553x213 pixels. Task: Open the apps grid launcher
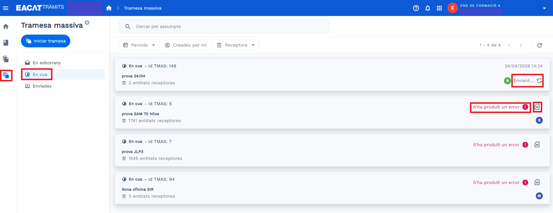[439, 8]
